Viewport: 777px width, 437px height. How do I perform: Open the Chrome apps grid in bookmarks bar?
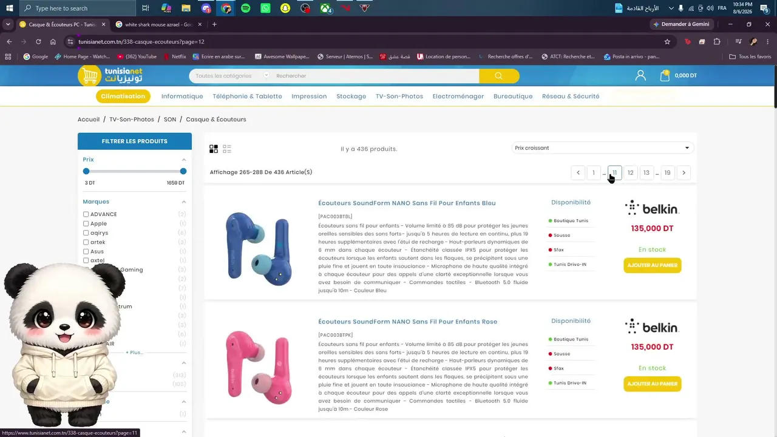(8, 56)
